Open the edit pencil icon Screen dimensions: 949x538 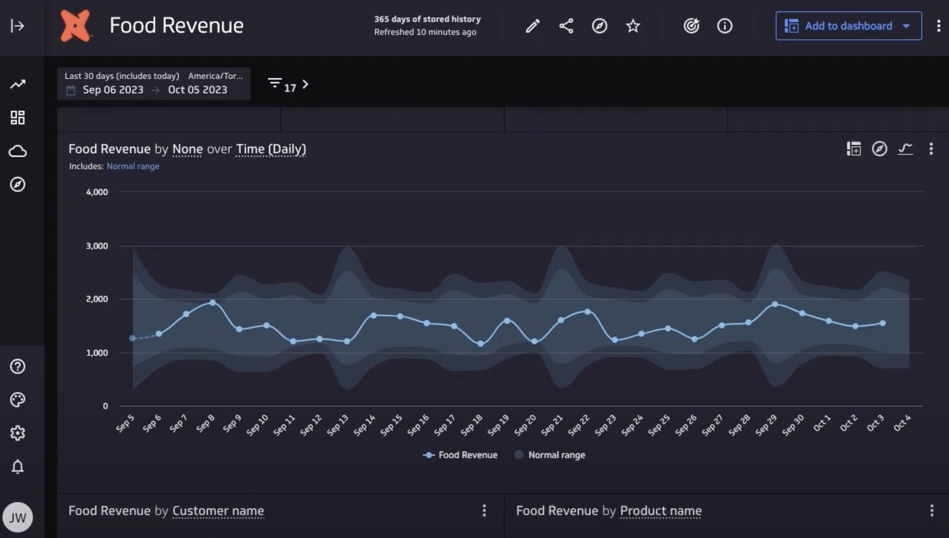[532, 26]
